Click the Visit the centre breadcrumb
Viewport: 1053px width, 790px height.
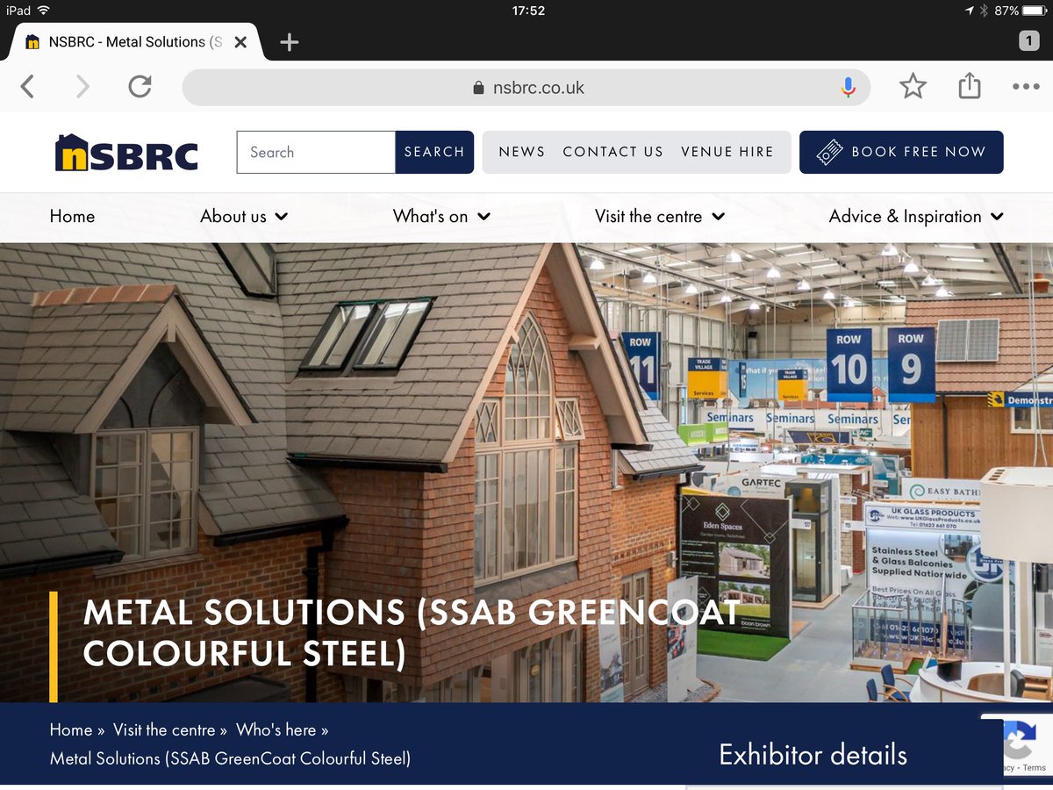tap(164, 730)
